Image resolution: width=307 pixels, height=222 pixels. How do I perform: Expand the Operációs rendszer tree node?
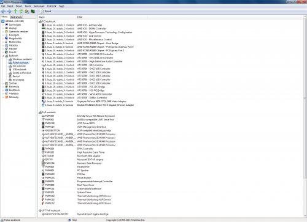[3, 32]
